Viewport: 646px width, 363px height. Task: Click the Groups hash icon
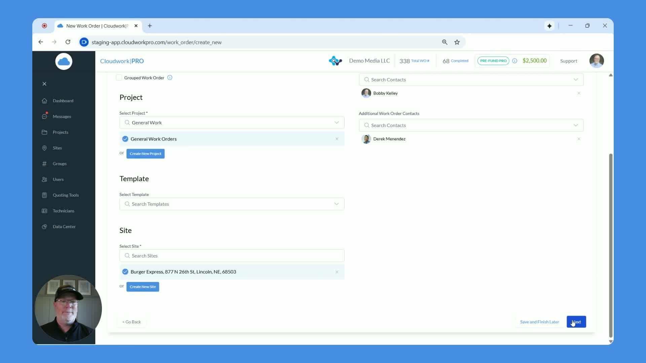coord(44,164)
